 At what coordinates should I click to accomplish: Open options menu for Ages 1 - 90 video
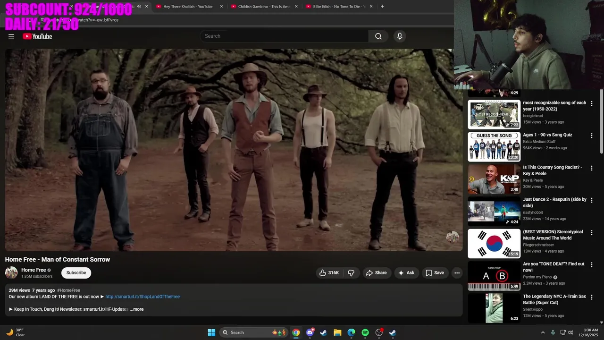tap(592, 136)
